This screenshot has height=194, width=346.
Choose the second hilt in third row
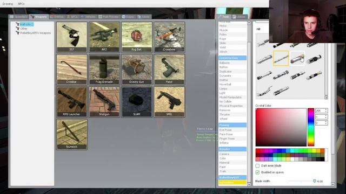click(x=281, y=75)
